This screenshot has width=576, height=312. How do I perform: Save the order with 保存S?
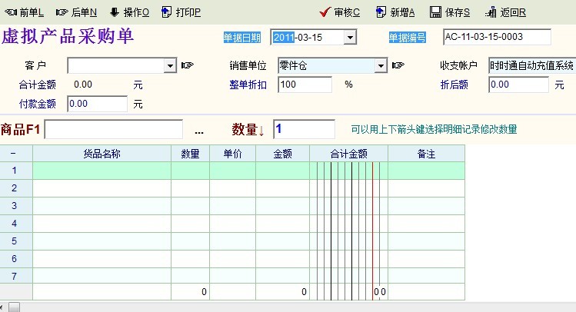pos(450,12)
